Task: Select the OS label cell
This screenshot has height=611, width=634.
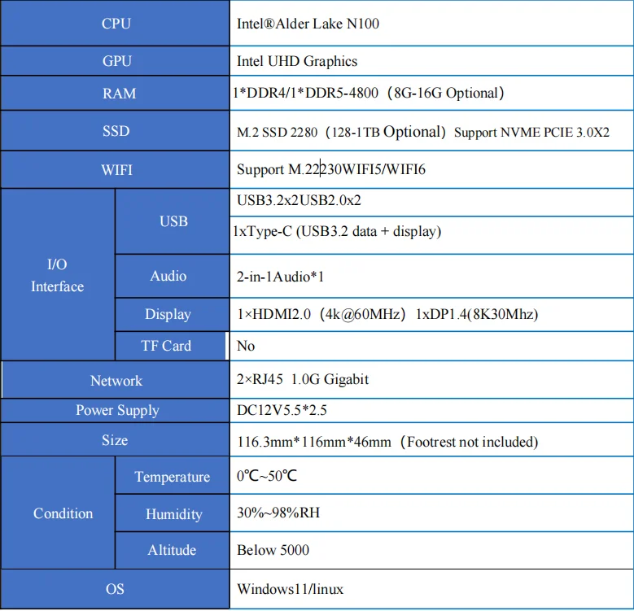Action: point(116,589)
